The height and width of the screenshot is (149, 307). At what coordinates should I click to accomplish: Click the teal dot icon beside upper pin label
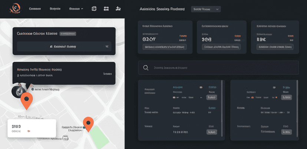click(x=33, y=89)
